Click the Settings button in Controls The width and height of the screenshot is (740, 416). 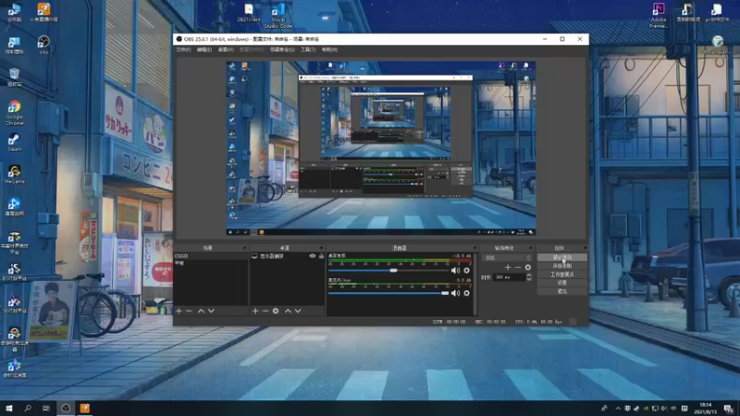point(562,283)
